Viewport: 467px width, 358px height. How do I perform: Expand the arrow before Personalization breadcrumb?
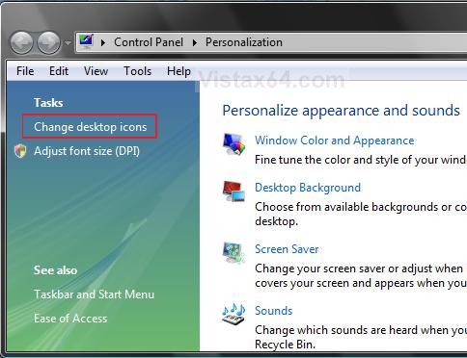(x=194, y=42)
